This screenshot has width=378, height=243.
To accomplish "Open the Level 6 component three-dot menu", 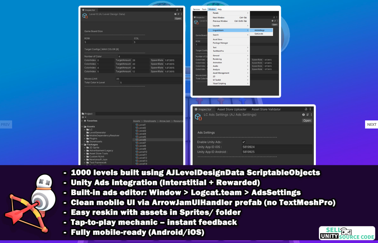I will [x=181, y=14].
